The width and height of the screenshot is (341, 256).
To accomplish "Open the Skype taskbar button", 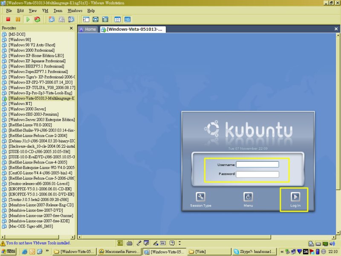I will coord(254,251).
